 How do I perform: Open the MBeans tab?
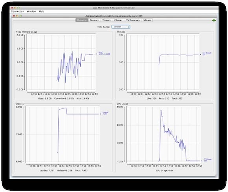click(x=147, y=20)
